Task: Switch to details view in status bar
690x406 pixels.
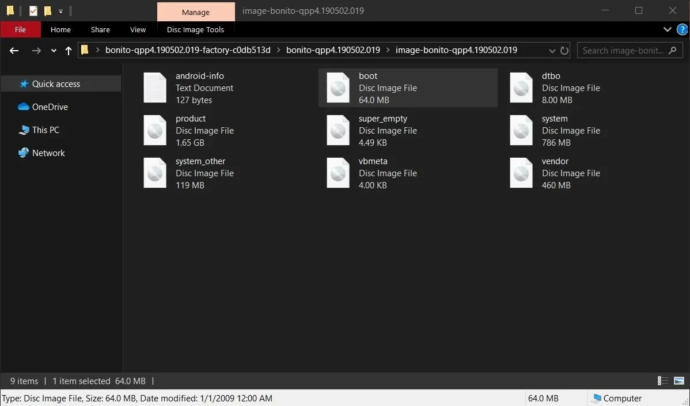Action: (x=662, y=381)
